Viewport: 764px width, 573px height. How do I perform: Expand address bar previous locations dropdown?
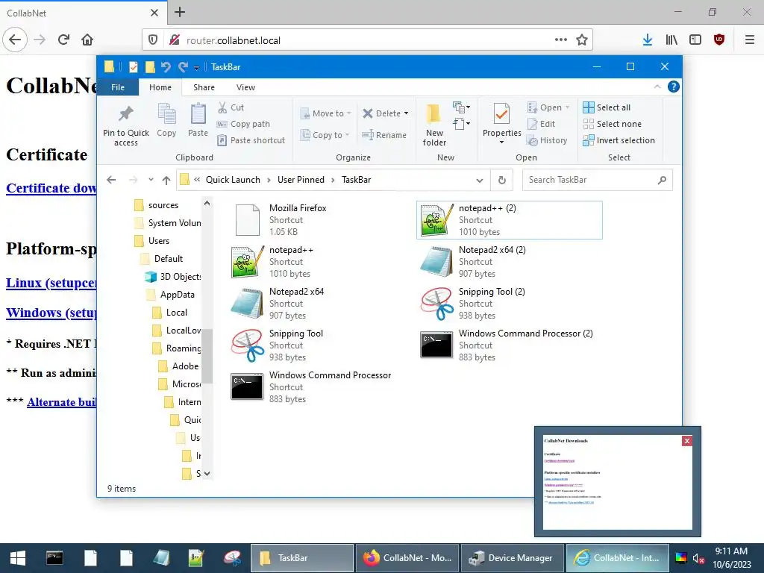[480, 181]
